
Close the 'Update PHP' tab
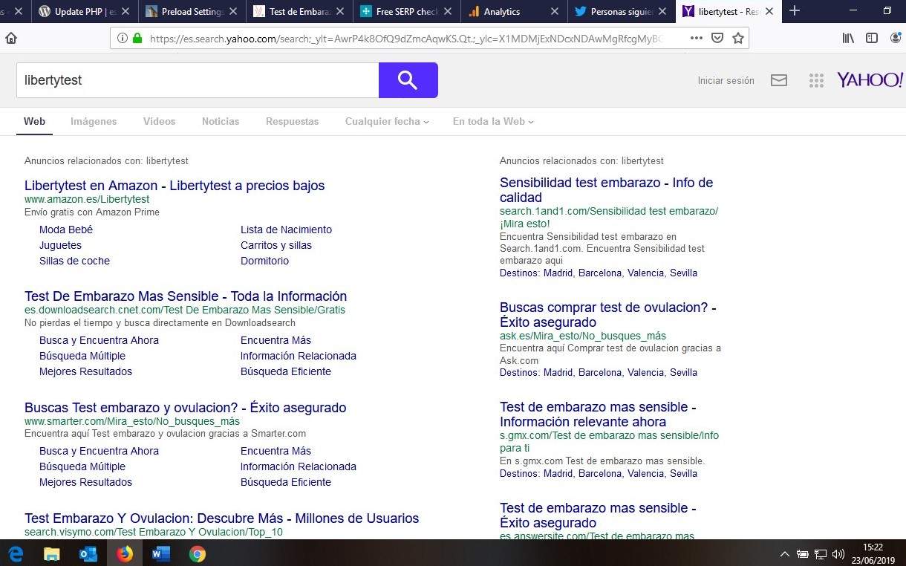click(x=126, y=11)
